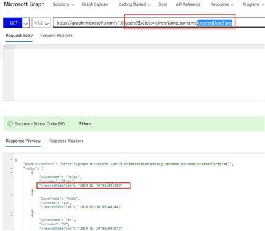Click the "givenName": "Daisy" line
This screenshot has height=231, width=265.
pos(60,177)
